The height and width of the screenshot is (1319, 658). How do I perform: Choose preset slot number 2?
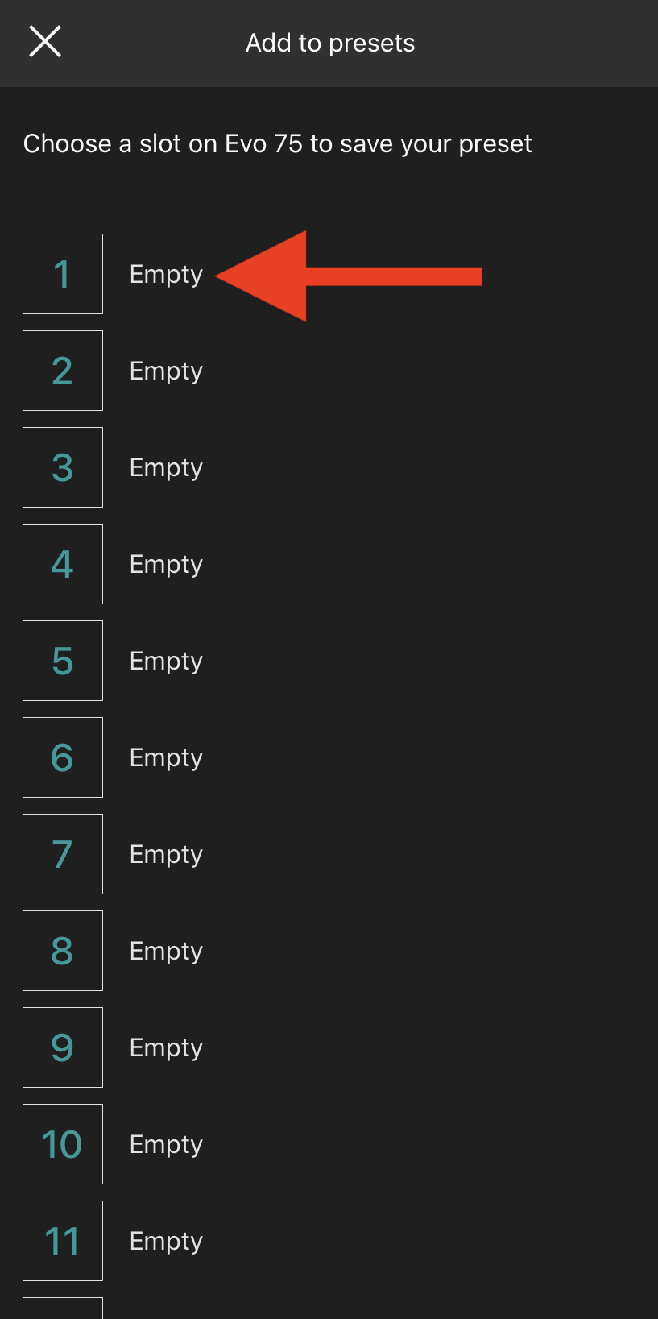click(63, 371)
